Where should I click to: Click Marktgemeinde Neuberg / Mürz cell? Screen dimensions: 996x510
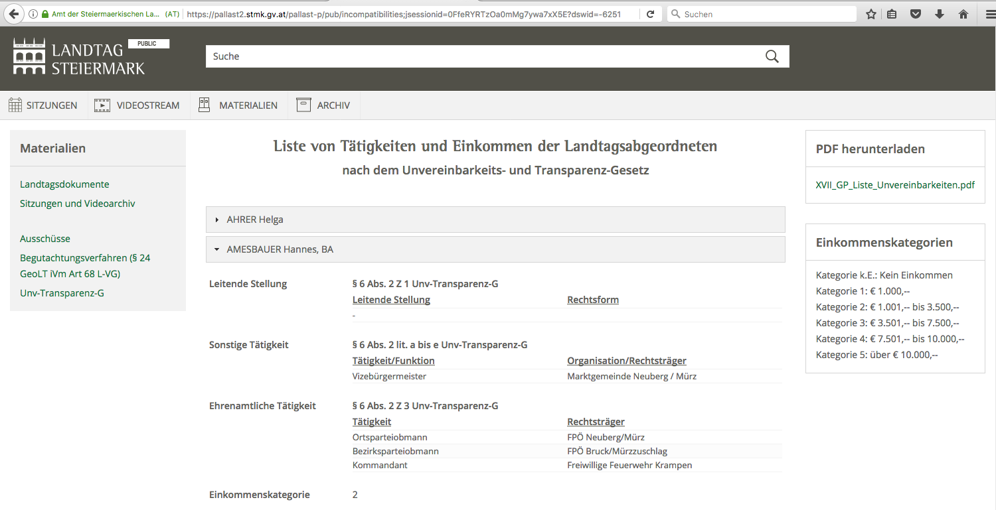coord(631,376)
